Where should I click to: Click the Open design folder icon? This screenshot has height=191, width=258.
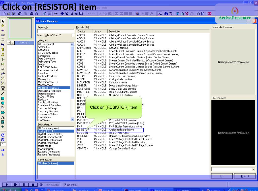point(9,14)
